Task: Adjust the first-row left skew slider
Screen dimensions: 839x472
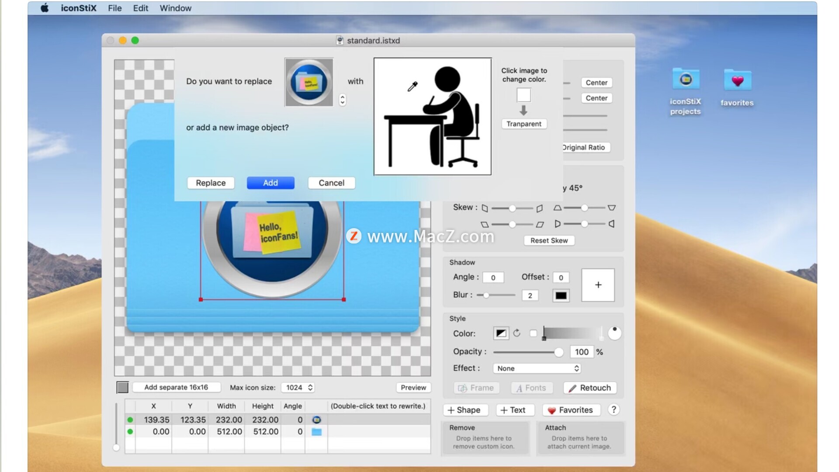Action: (512, 208)
